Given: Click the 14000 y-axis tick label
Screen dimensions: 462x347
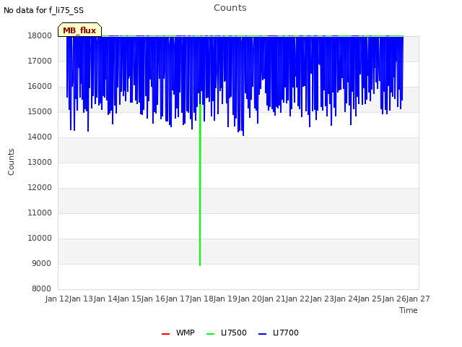Looking at the screenshot, I should [x=40, y=137].
